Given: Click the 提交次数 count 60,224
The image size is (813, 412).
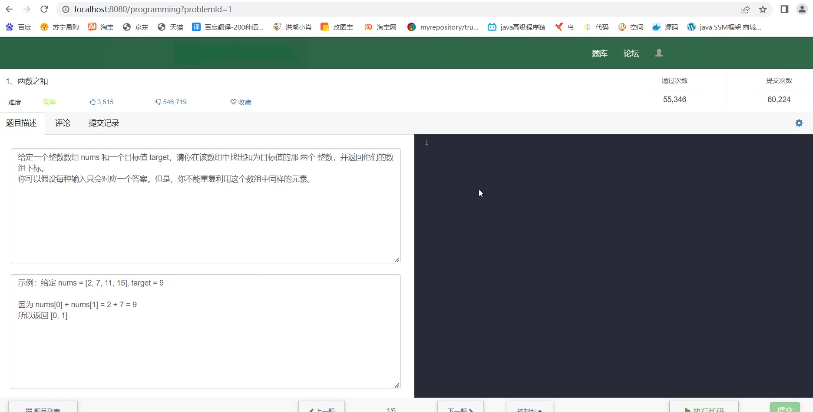Looking at the screenshot, I should [x=779, y=100].
